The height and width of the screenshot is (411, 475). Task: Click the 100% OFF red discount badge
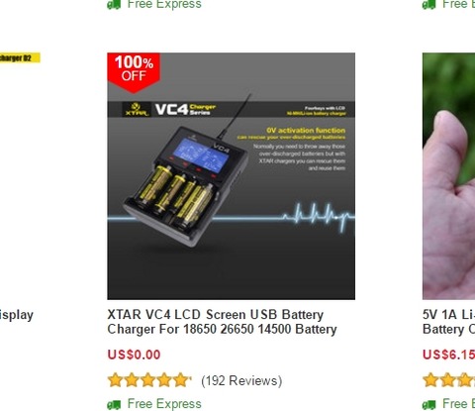pyautogui.click(x=134, y=72)
